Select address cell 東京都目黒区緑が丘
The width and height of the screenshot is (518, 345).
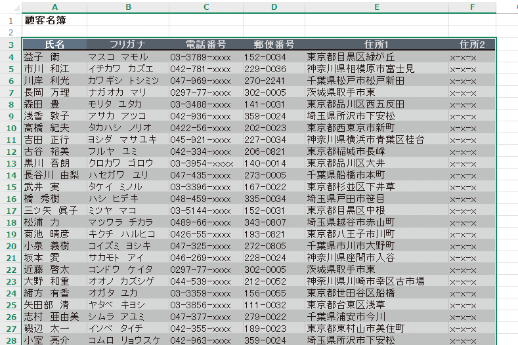[377, 57]
